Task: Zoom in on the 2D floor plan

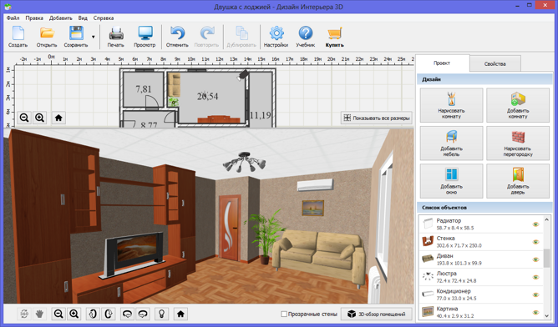Action: (x=40, y=118)
